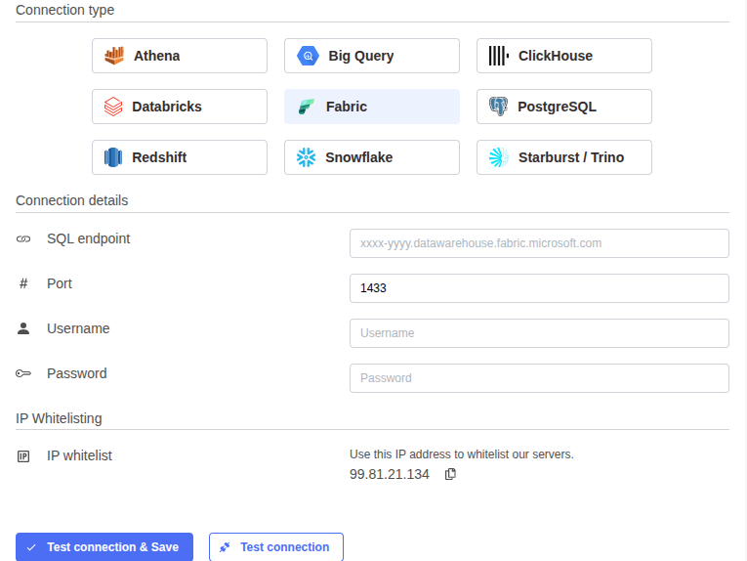Click the IP Whitelisting heading

[x=59, y=418]
